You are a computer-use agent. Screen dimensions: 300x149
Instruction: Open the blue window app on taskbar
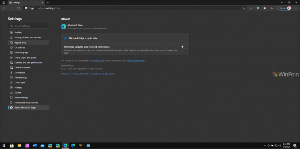click(x=88, y=146)
